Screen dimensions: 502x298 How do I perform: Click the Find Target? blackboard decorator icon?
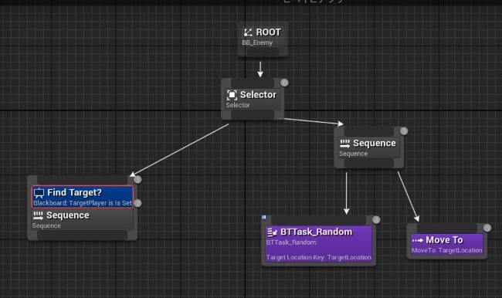coord(39,193)
